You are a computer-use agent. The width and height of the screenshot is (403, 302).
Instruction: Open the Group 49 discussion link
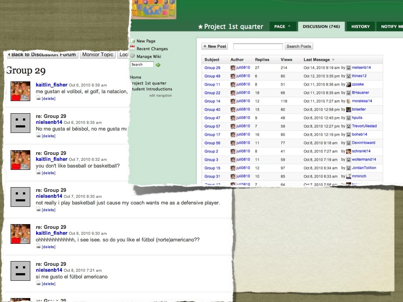click(x=212, y=76)
